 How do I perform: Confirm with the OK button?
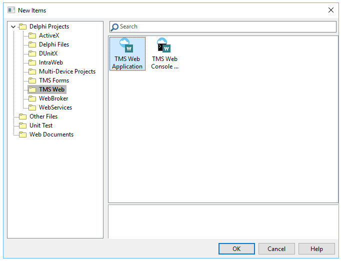pyautogui.click(x=236, y=249)
